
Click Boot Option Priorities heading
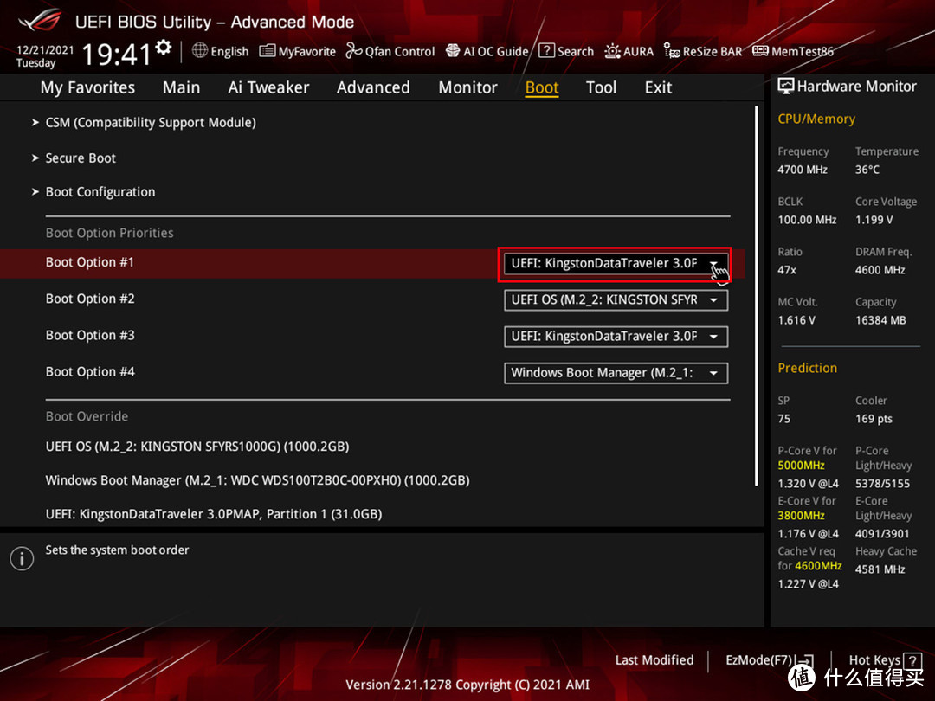pos(110,233)
